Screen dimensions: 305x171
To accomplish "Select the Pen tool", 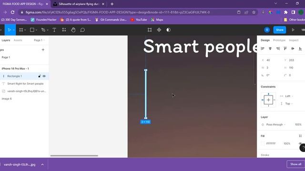I will click(x=43, y=30).
